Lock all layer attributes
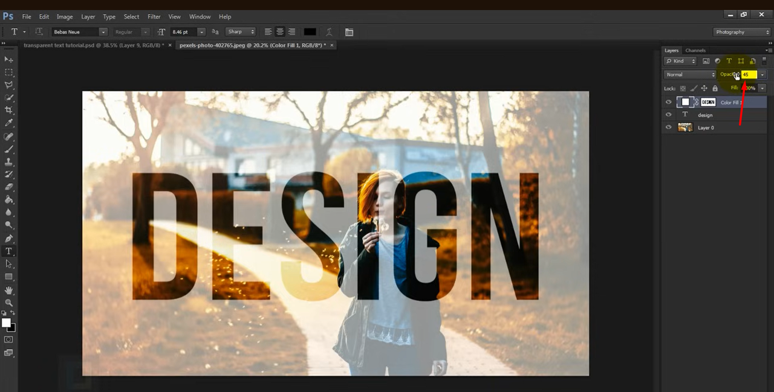This screenshot has width=774, height=392. click(x=715, y=88)
